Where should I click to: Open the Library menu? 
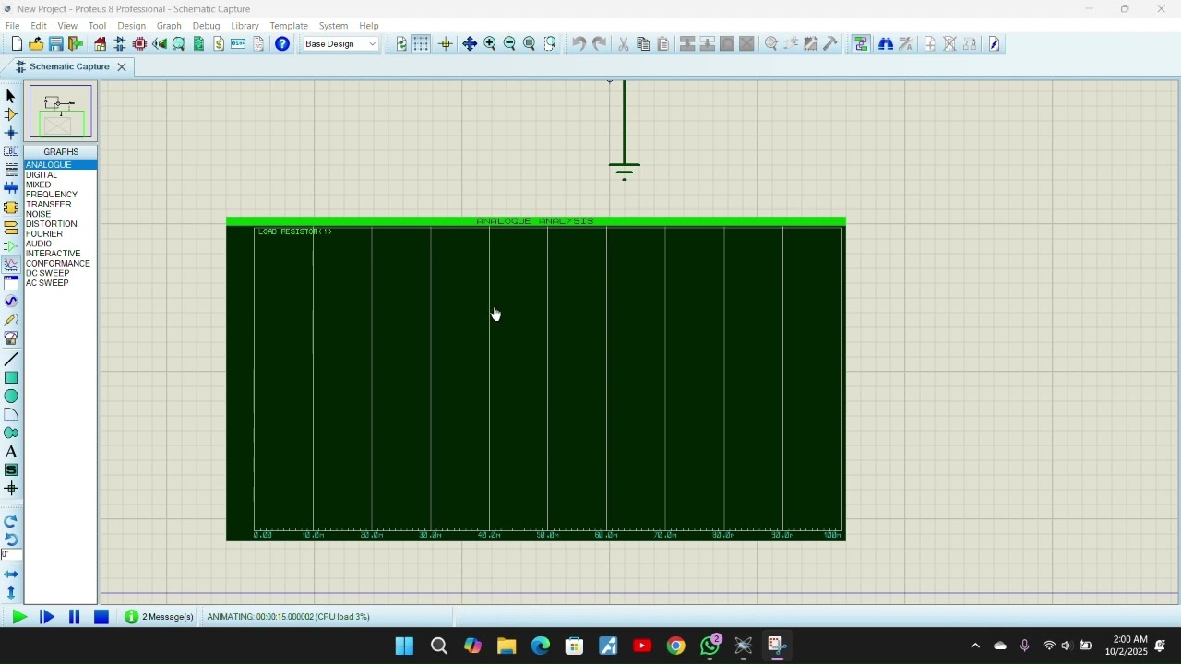coord(245,26)
